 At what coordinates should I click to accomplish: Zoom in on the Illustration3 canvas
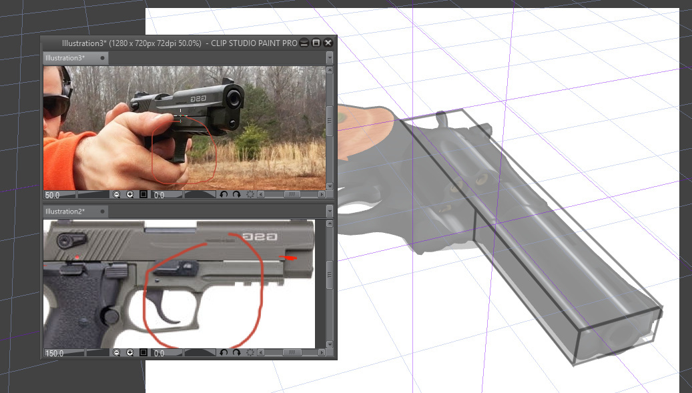[x=129, y=195]
